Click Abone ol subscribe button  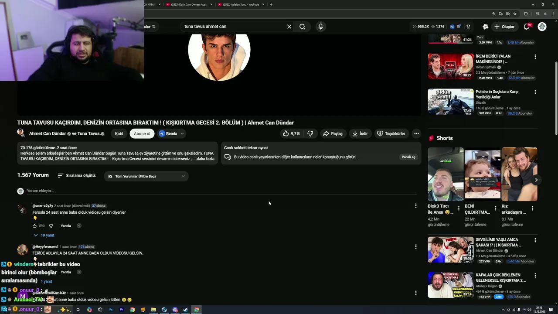click(x=142, y=133)
